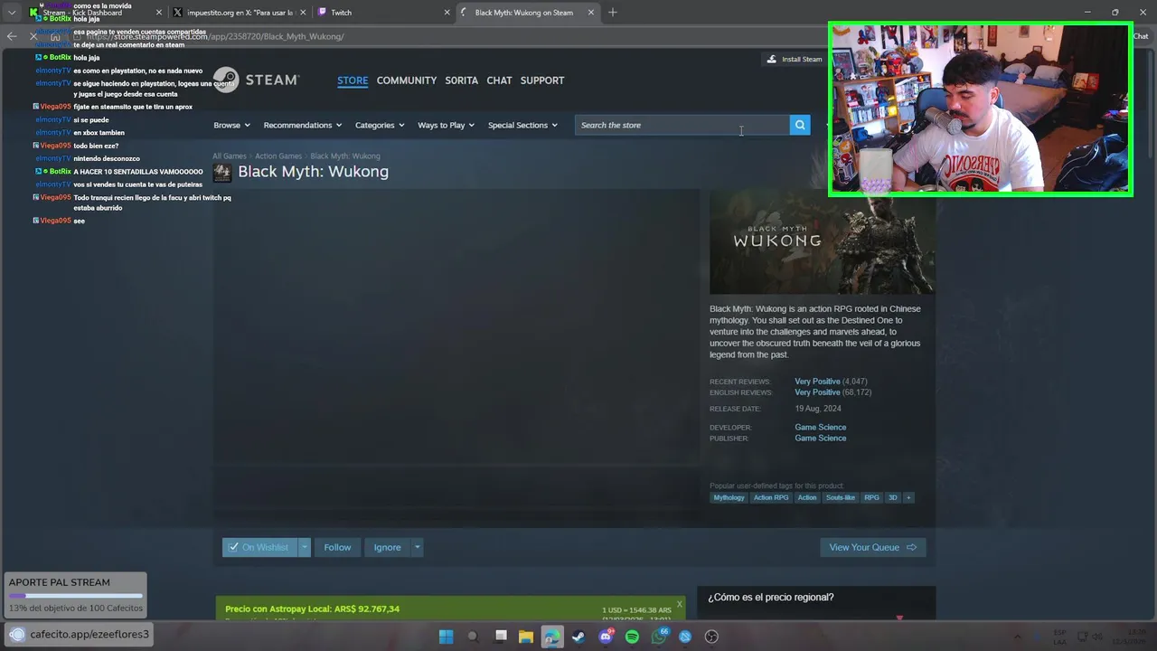Expand more tags with the plus button
The image size is (1157, 651).
click(908, 497)
